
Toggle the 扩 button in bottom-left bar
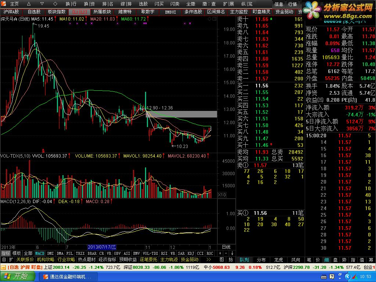11,260
